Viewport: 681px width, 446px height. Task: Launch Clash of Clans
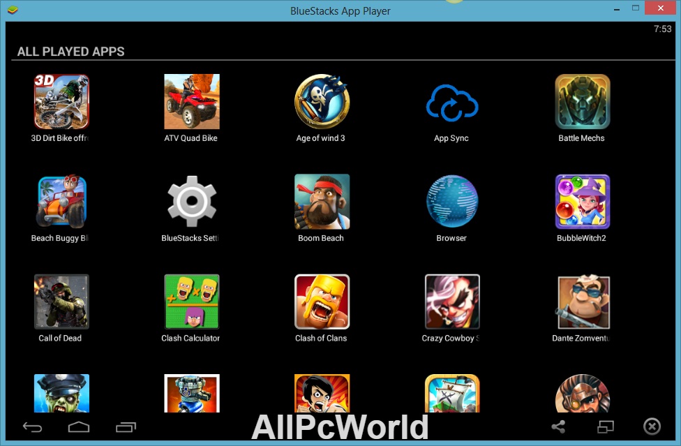[322, 302]
